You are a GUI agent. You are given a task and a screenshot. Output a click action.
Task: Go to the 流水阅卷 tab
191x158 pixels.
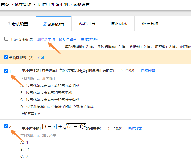pyautogui.click(x=119, y=24)
